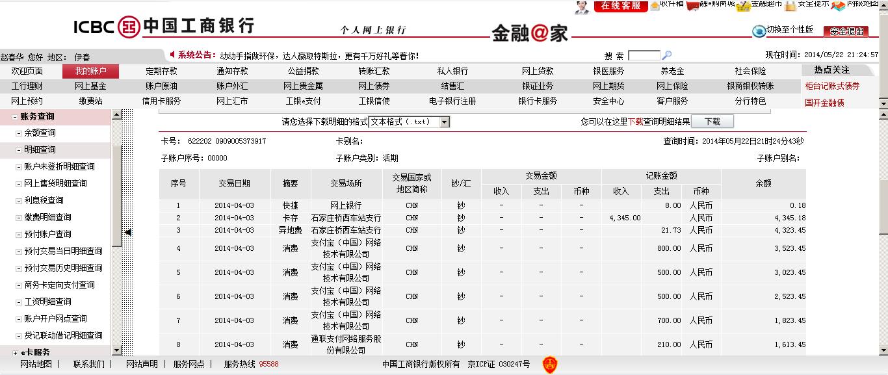
Task: Click the sidebar scrollbar down arrow
Action: point(117,350)
